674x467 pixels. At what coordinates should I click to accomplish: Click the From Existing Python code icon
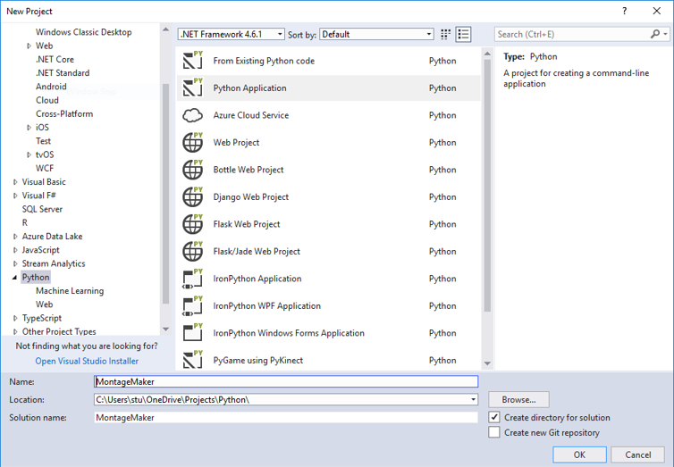(192, 60)
